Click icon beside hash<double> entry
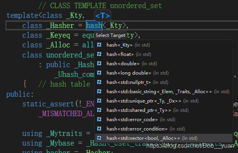This screenshot has height=153, width=238. point(99,64)
